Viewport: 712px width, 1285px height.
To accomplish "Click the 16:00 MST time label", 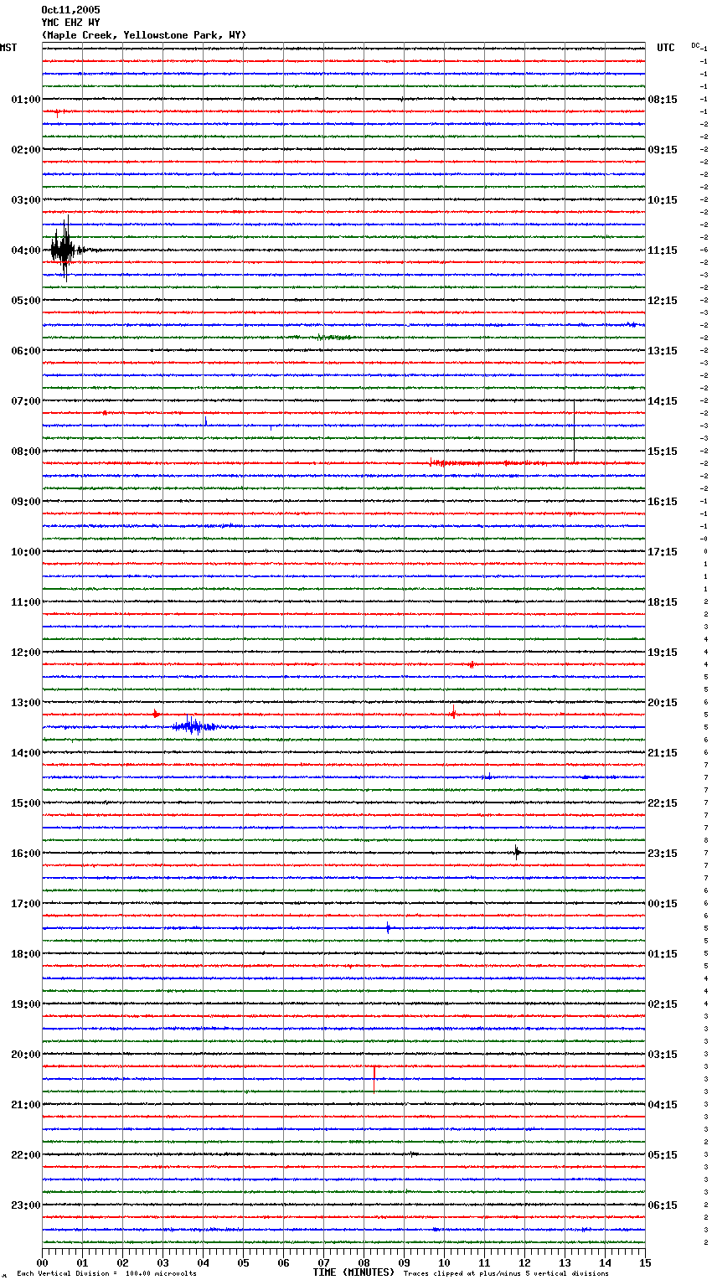I will click(x=26, y=854).
